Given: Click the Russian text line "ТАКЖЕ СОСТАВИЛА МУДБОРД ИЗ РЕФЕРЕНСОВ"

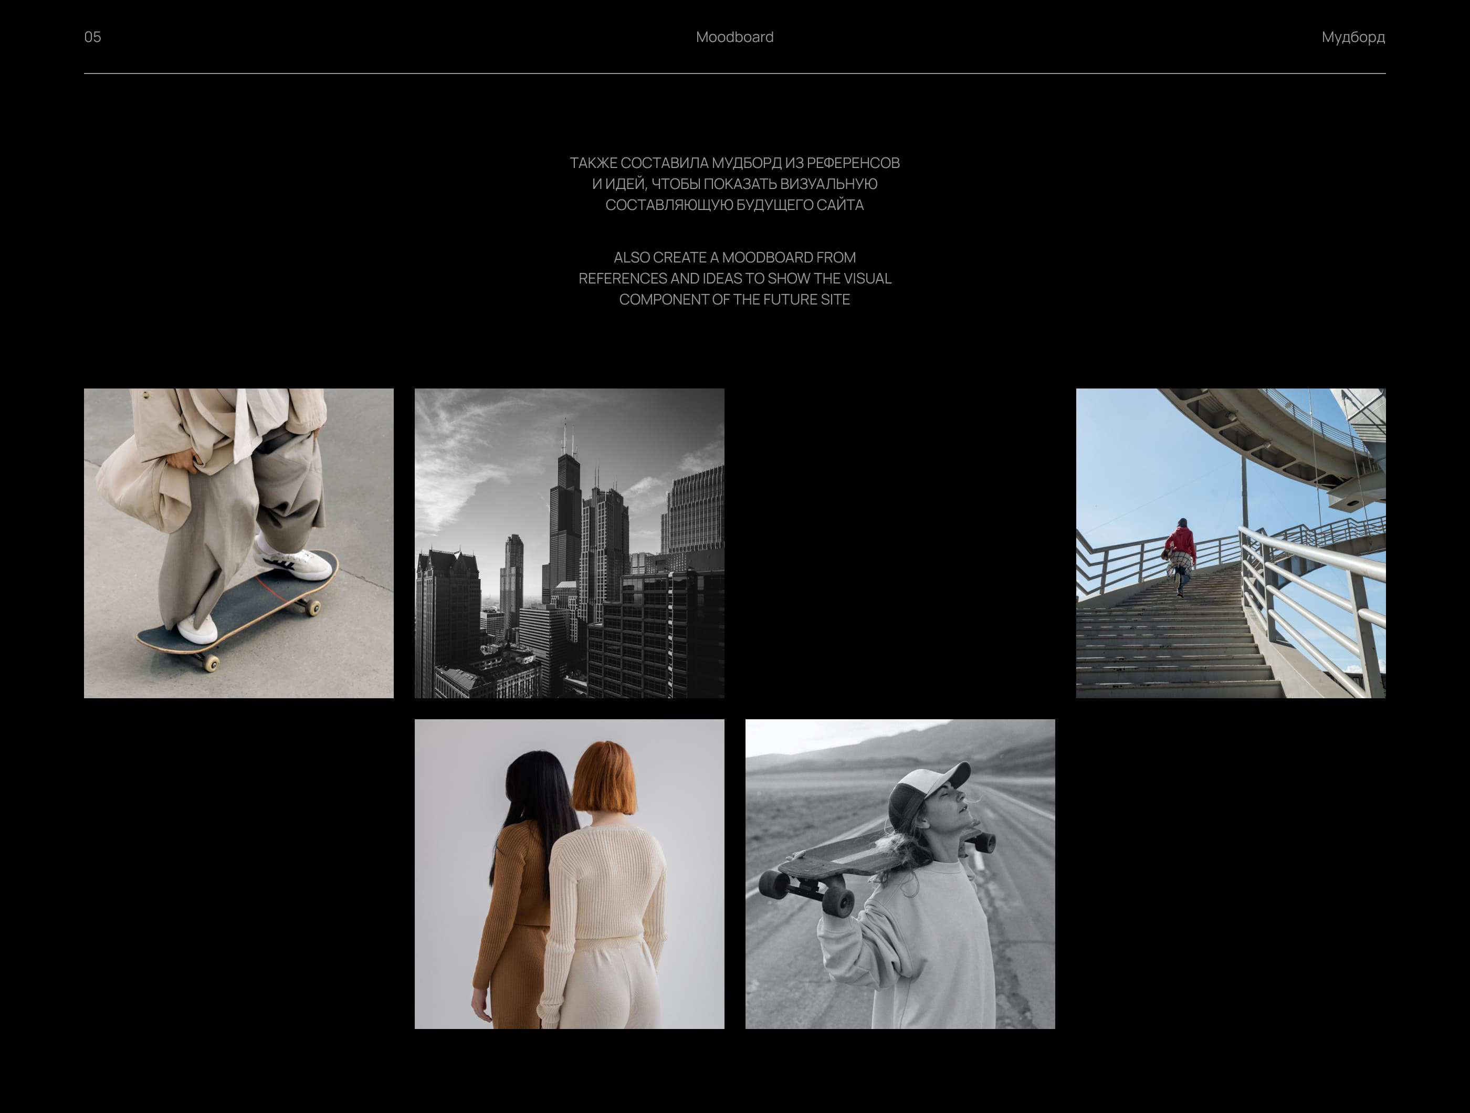Looking at the screenshot, I should click(734, 163).
